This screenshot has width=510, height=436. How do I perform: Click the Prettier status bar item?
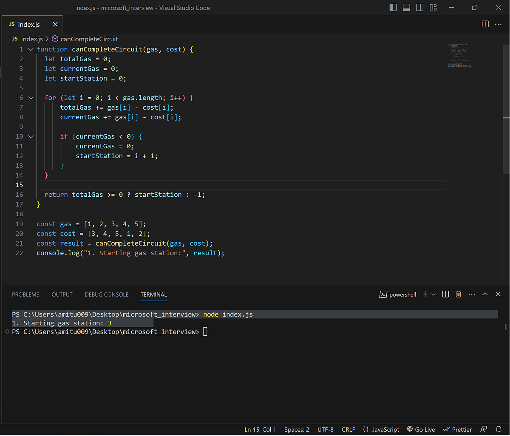pyautogui.click(x=457, y=430)
